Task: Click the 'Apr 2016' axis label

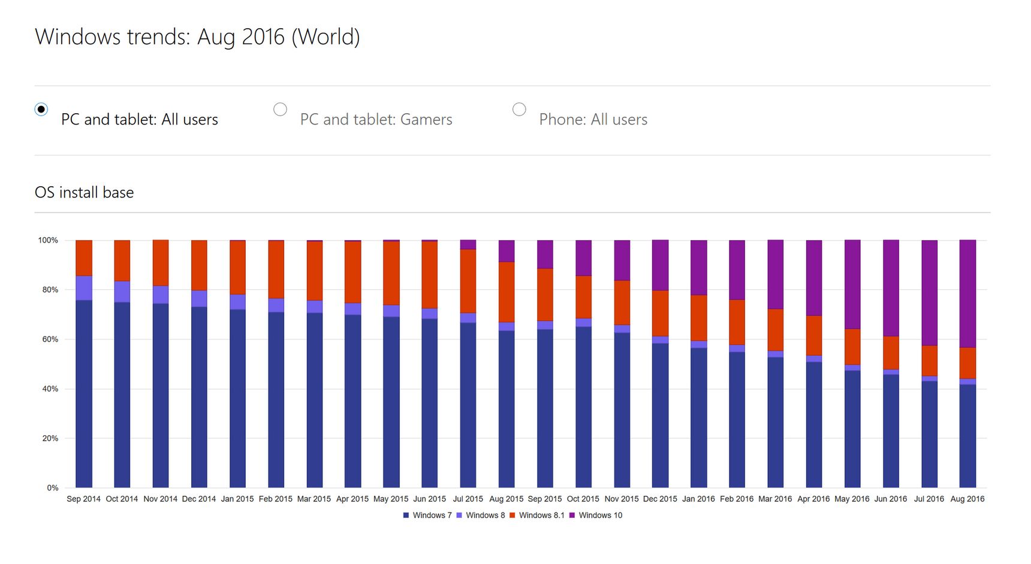Action: tap(813, 499)
